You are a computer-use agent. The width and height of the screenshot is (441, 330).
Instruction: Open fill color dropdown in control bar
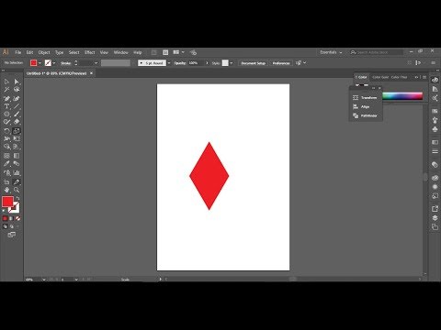(x=40, y=63)
